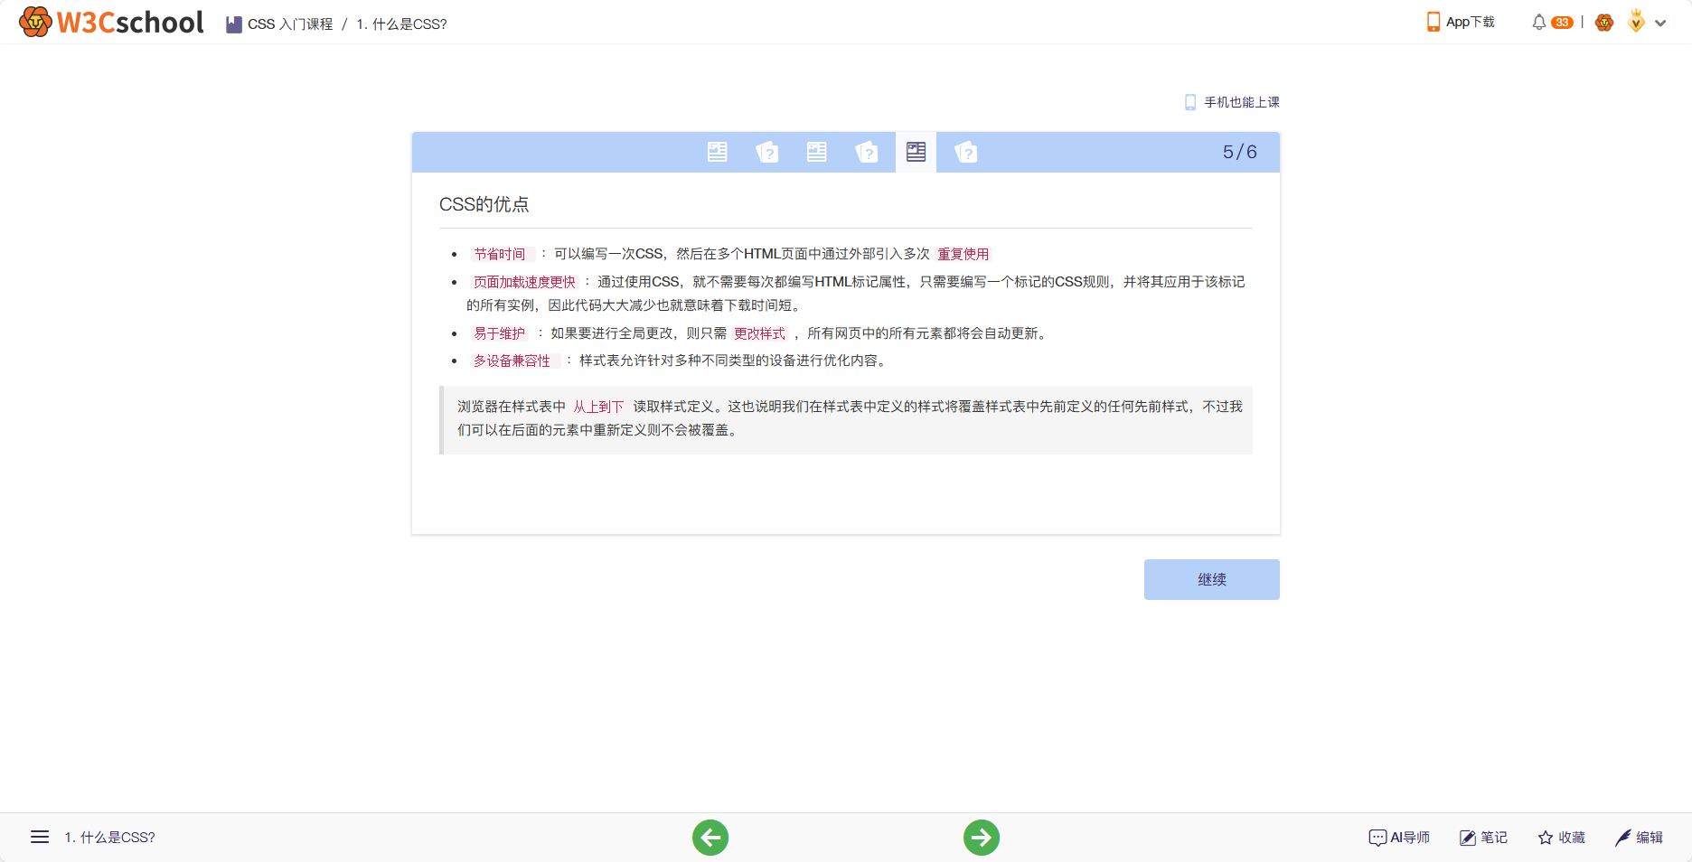Click the 33 notification badge
Screen dimensions: 1692x862
click(x=1562, y=23)
